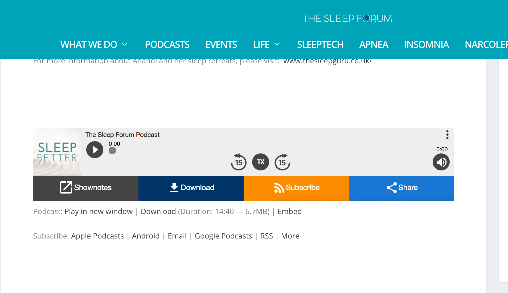The height and width of the screenshot is (293, 508).
Task: Subscribe via Email link
Action: 177,236
